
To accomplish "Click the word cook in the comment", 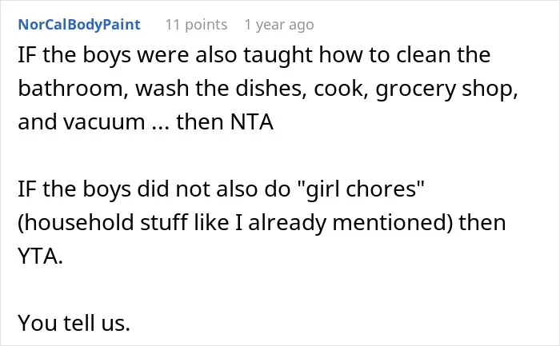I will click(342, 89).
